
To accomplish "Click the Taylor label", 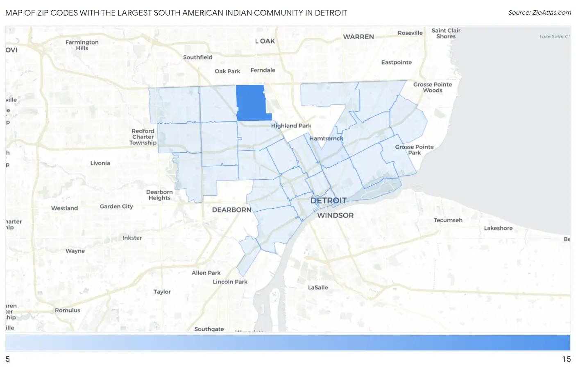I will (x=162, y=292).
